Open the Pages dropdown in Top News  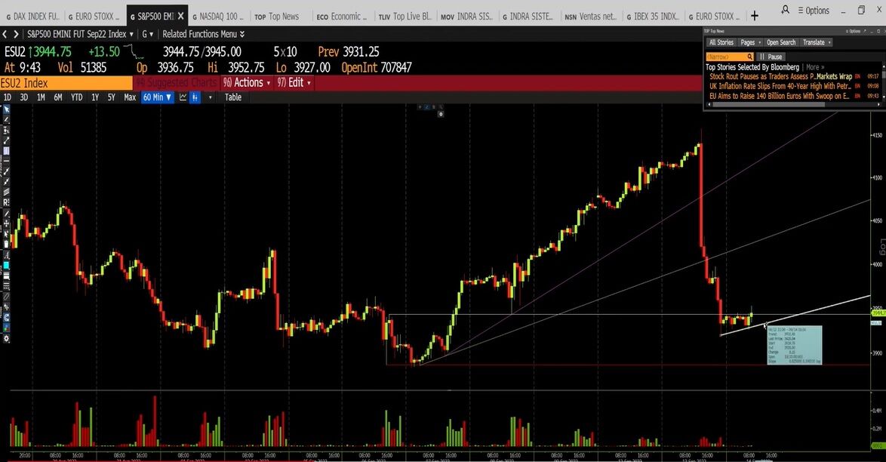(751, 42)
